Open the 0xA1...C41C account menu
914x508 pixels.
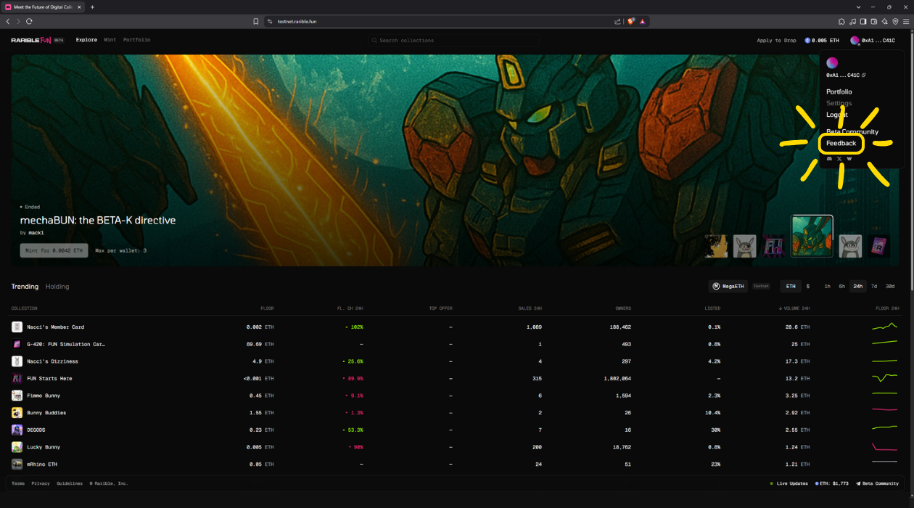pyautogui.click(x=872, y=41)
